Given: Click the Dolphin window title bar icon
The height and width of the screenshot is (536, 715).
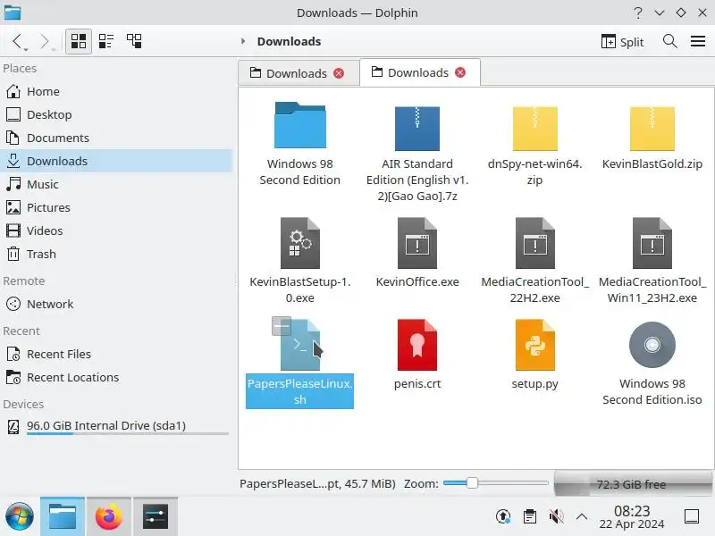Looking at the screenshot, I should point(13,13).
